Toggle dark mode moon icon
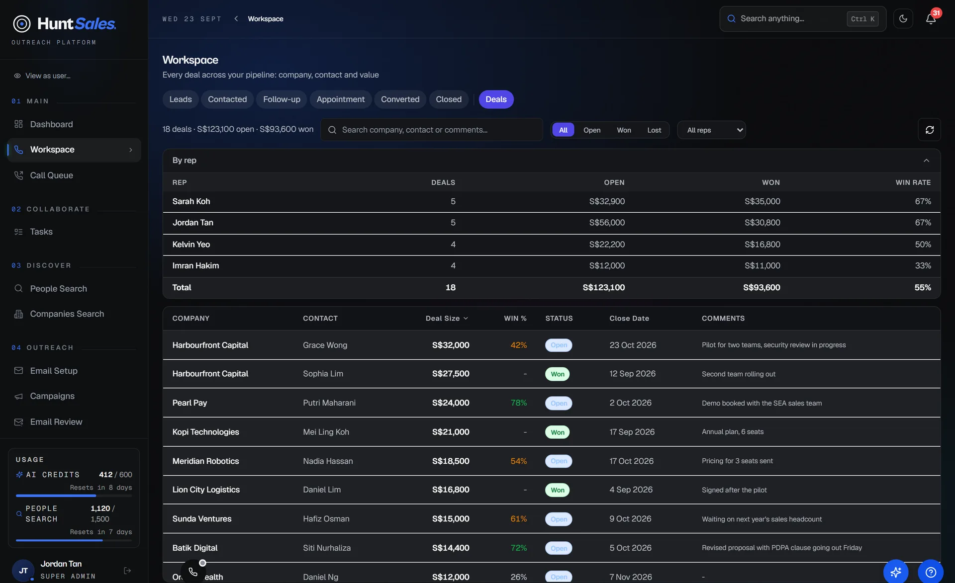This screenshot has width=955, height=583. click(x=903, y=19)
